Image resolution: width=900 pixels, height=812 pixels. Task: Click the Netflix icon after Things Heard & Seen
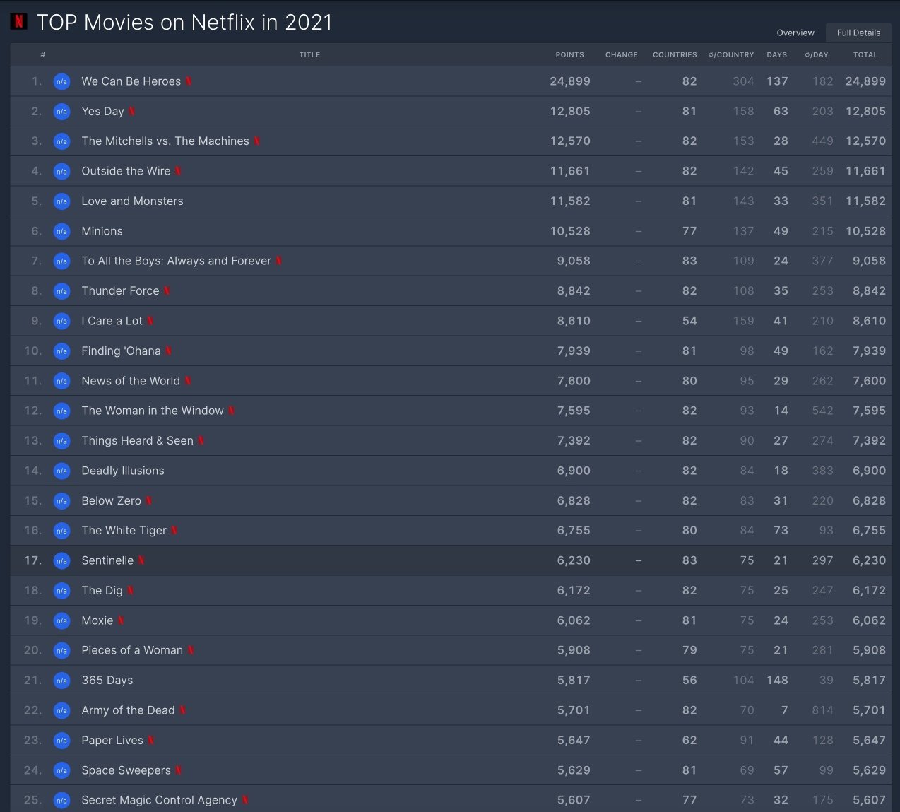click(201, 441)
